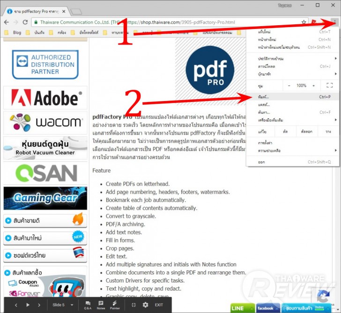
Task: Open the สินค้าขายดี best sellers link
Action: click(x=45, y=220)
